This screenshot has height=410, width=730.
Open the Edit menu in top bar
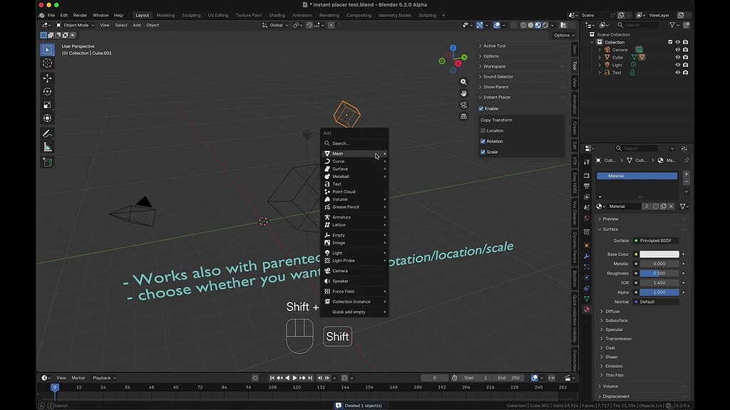[63, 16]
